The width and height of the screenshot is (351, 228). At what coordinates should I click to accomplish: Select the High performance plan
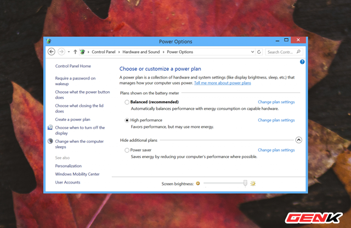click(x=127, y=120)
